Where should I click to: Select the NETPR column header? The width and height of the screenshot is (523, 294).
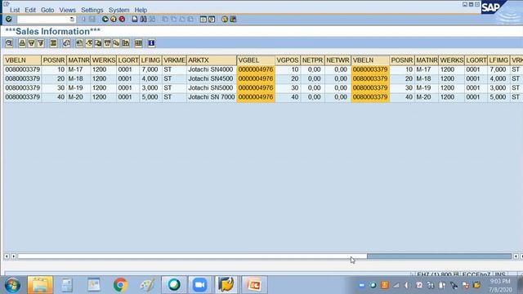click(312, 60)
